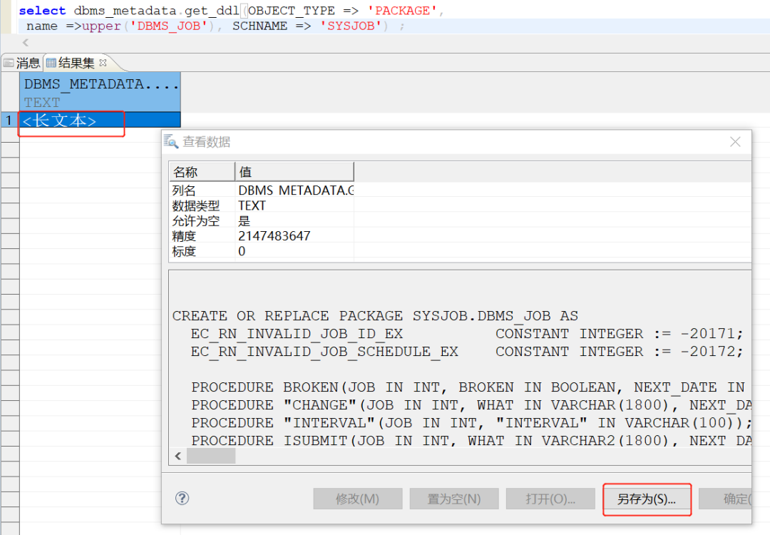Open help via question mark icon
The width and height of the screenshot is (770, 535).
(x=182, y=498)
